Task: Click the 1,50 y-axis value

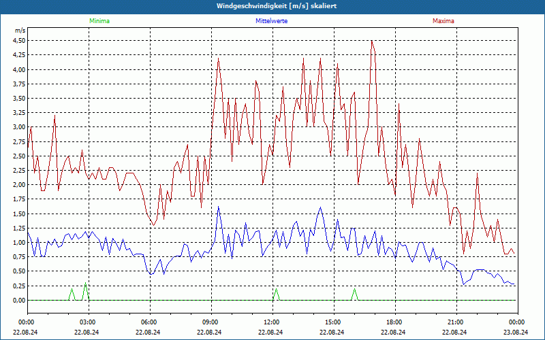Action: tap(19, 214)
